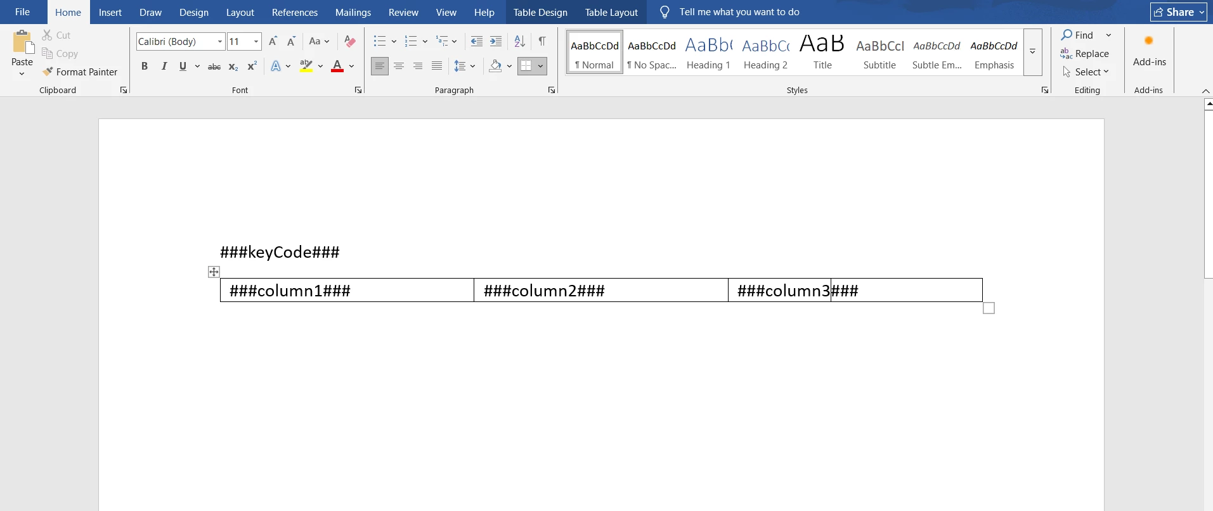
Task: Apply strikethrough formatting
Action: pos(214,66)
